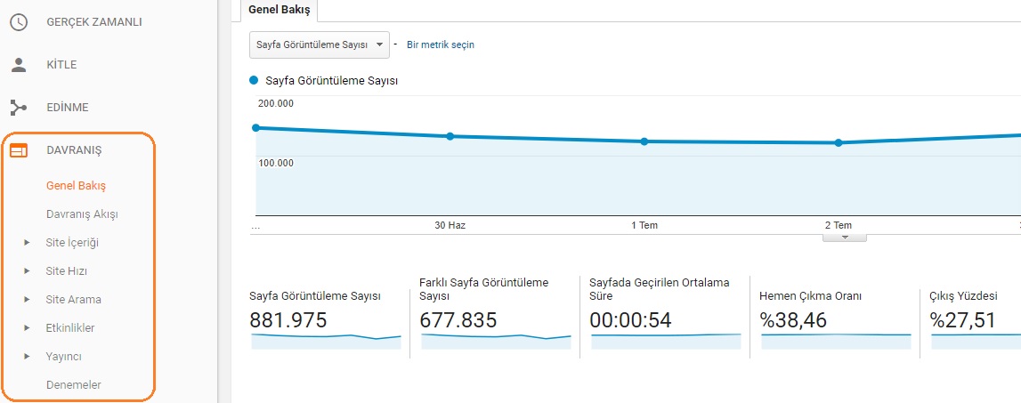Click the blue legend dot for Sayfa Görüntüleme
The width and height of the screenshot is (1021, 403).
[x=255, y=80]
